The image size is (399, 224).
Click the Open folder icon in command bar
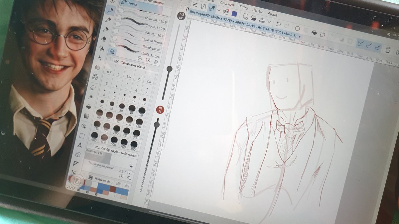tap(254, 18)
